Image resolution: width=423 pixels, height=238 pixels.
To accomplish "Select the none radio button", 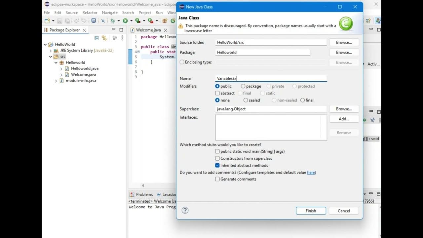I will [217, 100].
